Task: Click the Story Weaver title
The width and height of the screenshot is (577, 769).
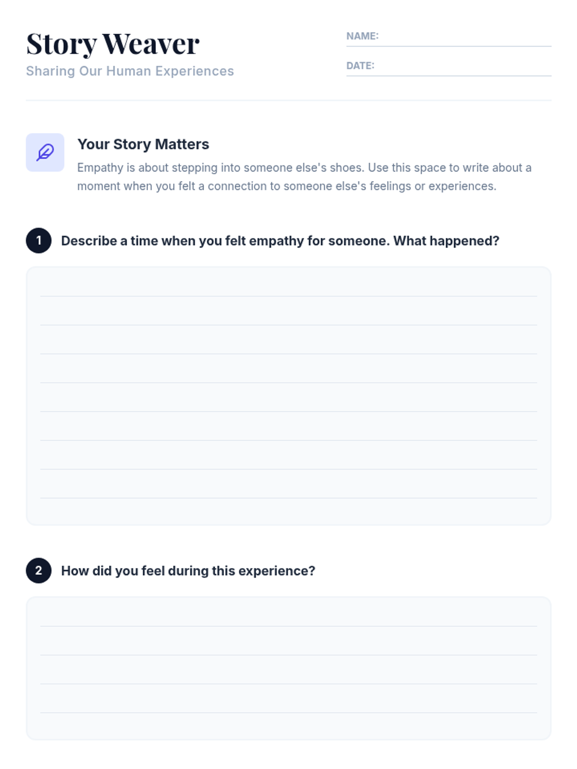Action: coord(113,44)
